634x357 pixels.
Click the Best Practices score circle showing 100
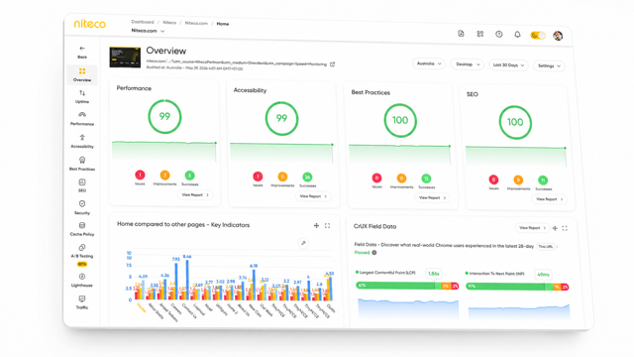[400, 120]
